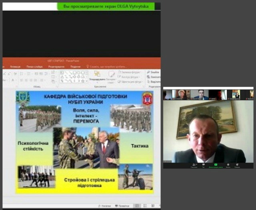Click green Демонстрация экрана share button
The width and height of the screenshot is (256, 210).
(x=216, y=165)
